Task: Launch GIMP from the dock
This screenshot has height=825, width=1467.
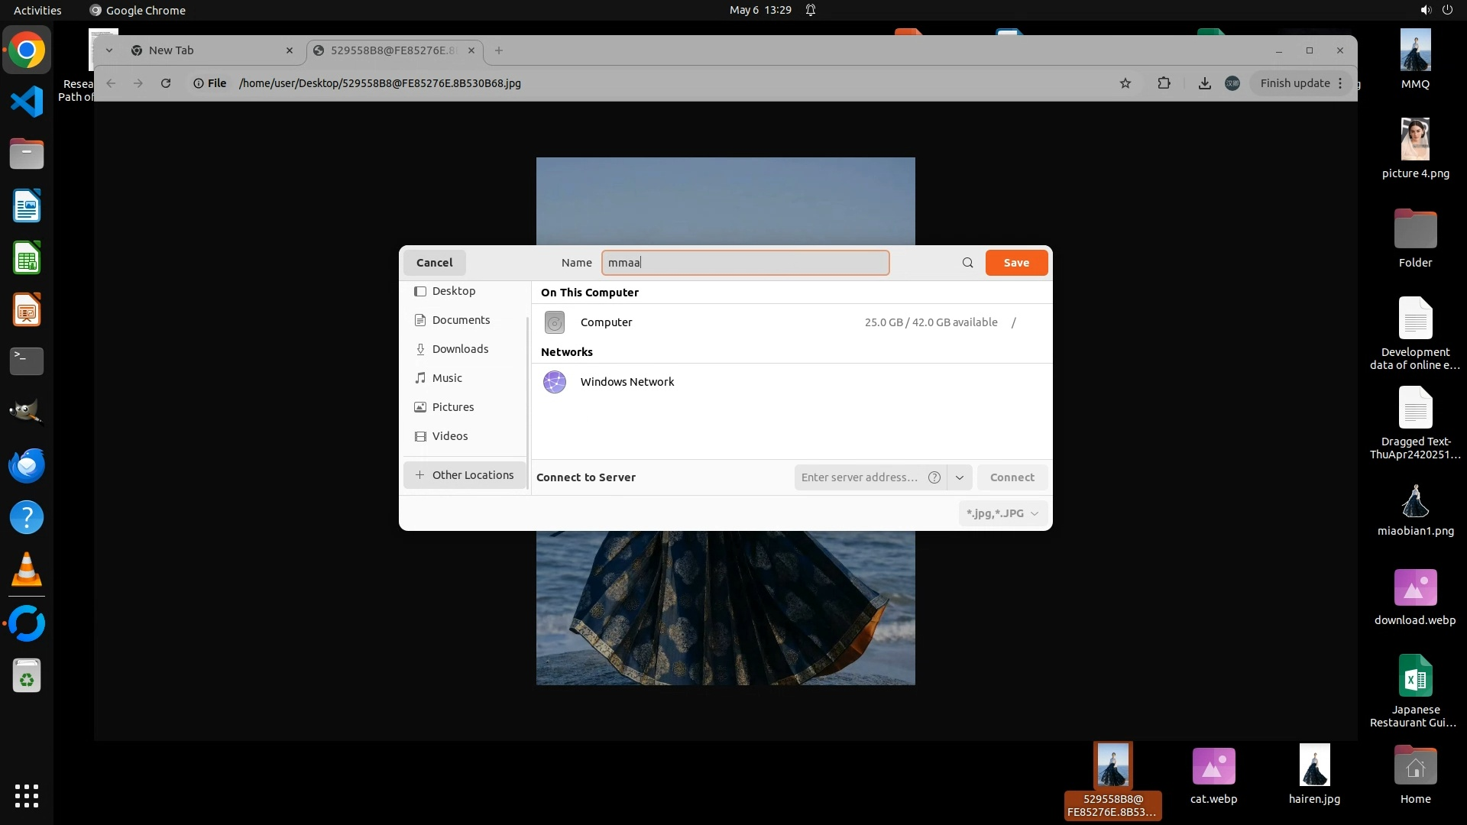Action: [27, 412]
